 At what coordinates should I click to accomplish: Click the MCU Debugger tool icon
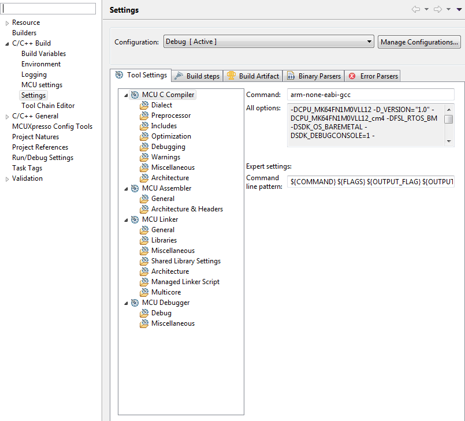[x=135, y=303]
